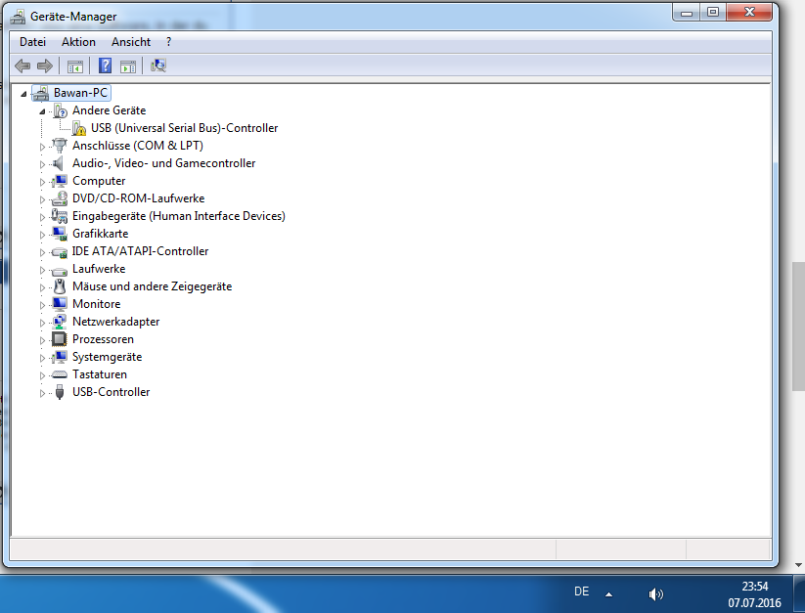Click the Audio speaker category icon
This screenshot has width=805, height=613.
tap(59, 163)
